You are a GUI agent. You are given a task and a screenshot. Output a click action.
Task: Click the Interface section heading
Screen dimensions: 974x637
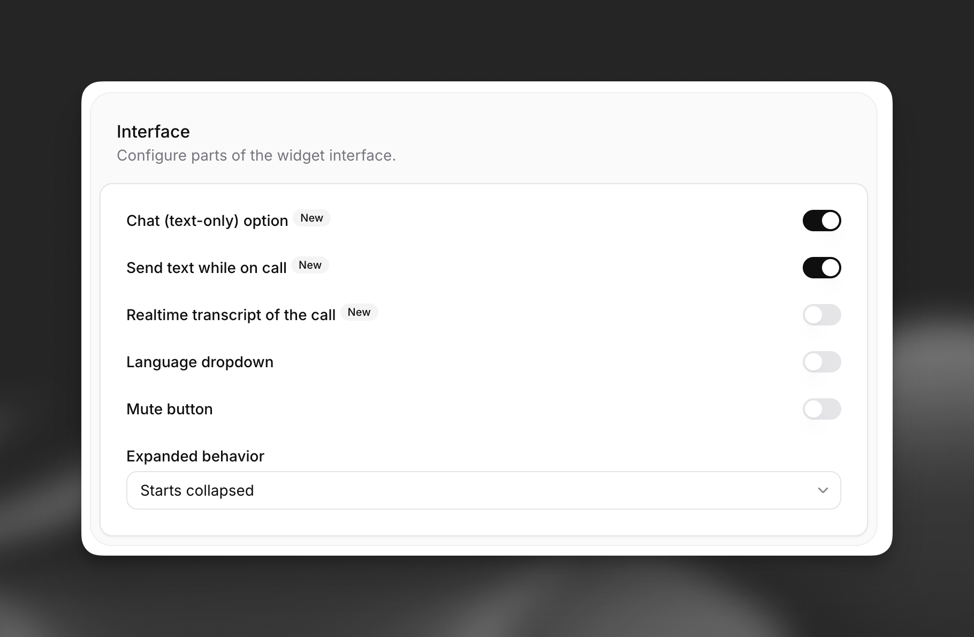[x=153, y=131]
